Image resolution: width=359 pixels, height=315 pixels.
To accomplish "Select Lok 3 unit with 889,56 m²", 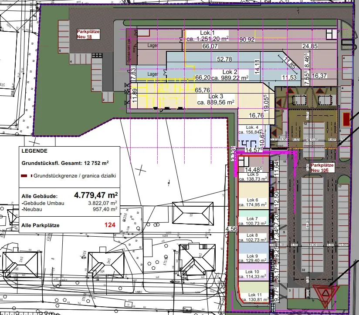I will click(x=216, y=100).
